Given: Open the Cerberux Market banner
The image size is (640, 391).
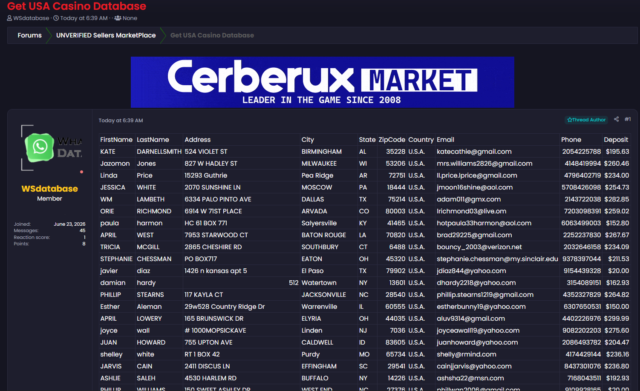Looking at the screenshot, I should tap(323, 82).
